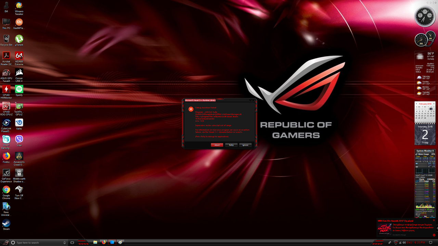Launch TechPowerUp GPU-Z icon
The width and height of the screenshot is (438, 246).
coord(19,109)
